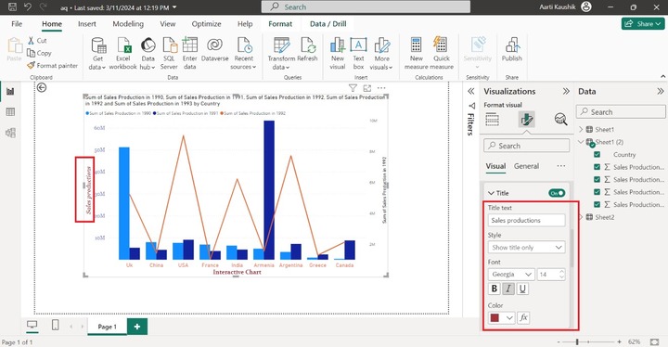The height and width of the screenshot is (347, 668).
Task: Switch to the Modeling ribbon tab
Action: pos(128,24)
